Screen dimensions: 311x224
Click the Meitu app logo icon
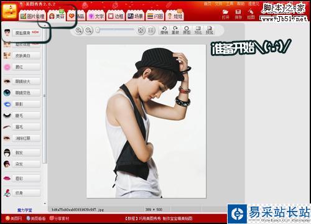tap(9, 11)
